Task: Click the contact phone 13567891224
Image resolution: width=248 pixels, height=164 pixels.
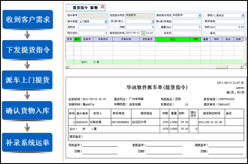Action: tap(226, 99)
